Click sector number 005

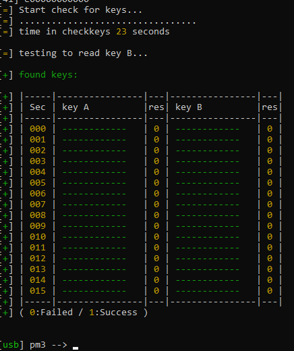(38, 183)
